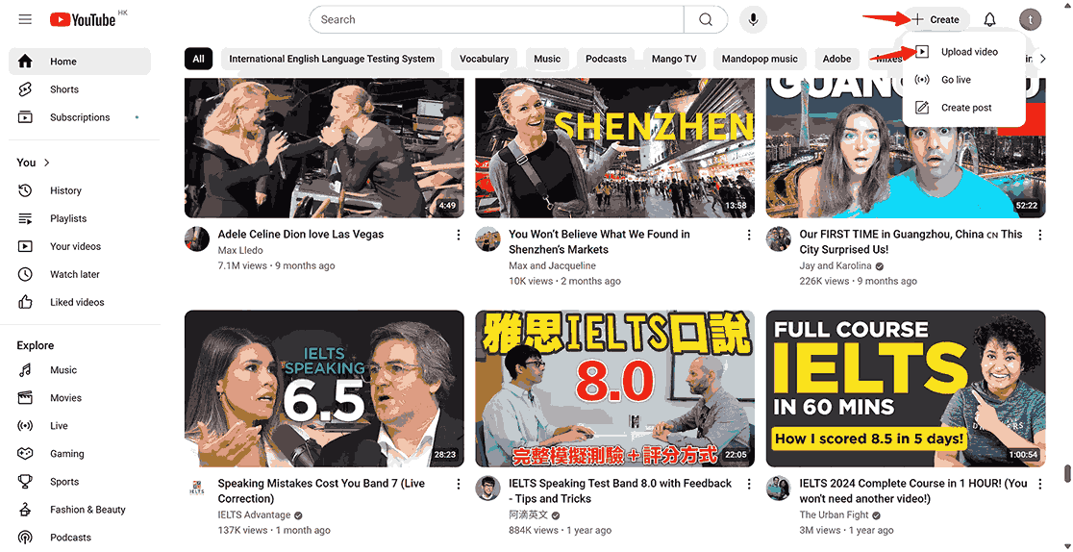Explore Fashion & Beauty in sidebar
This screenshot has width=1073, height=552.
80,510
